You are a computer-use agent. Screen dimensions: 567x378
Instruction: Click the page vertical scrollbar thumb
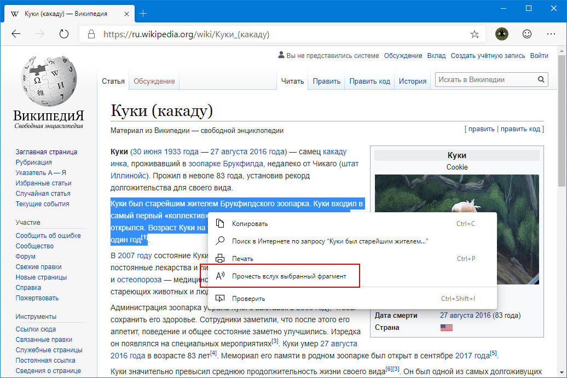click(561, 121)
